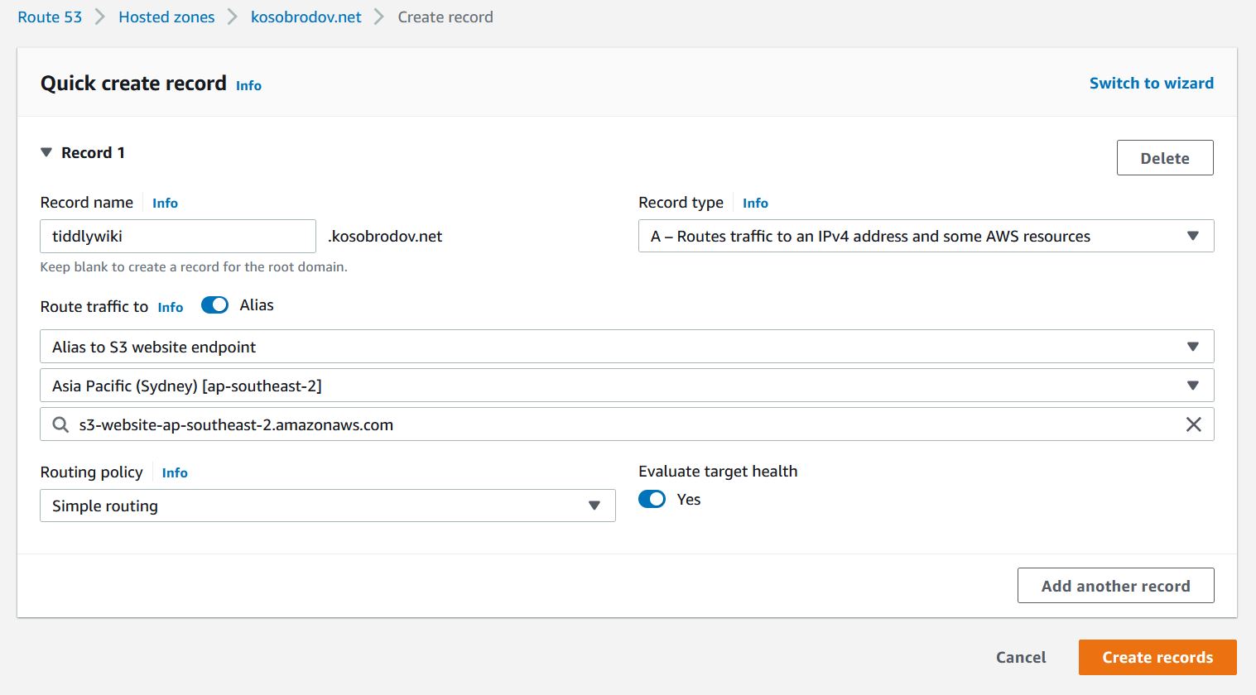Open Info link beside Record name
Viewport: 1256px width, 695px height.
click(165, 203)
